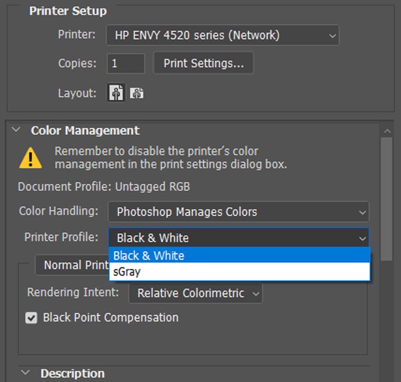Click the vertical scrollbar thumb
The width and height of the screenshot is (401, 382).
(386, 200)
